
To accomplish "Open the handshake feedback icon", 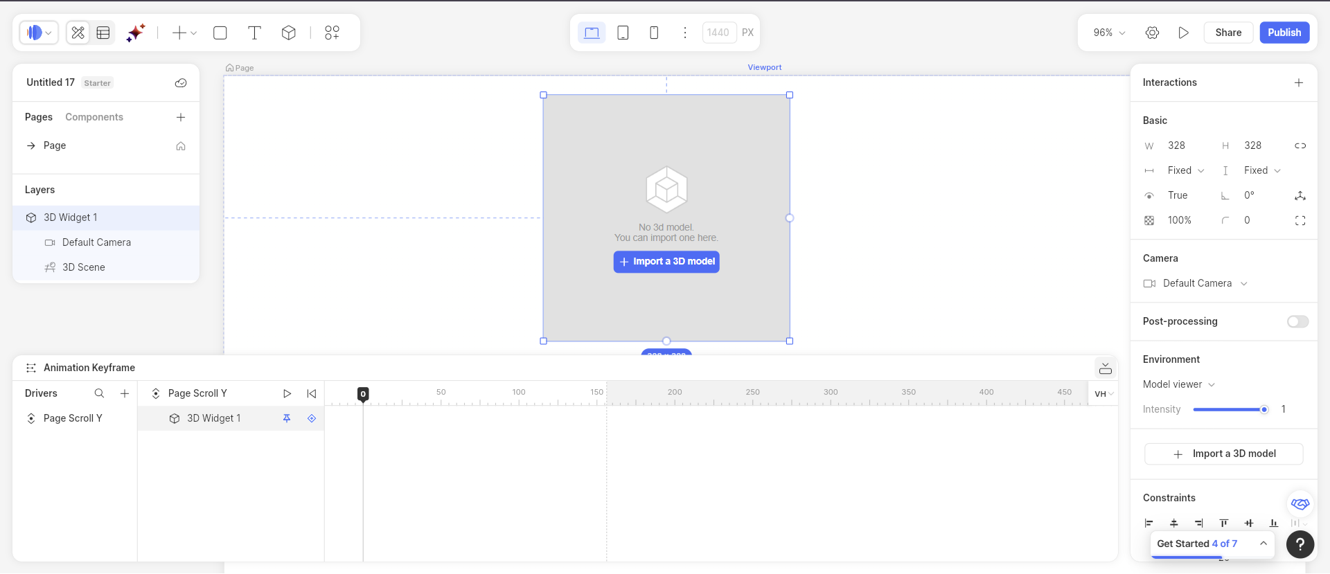I will tap(1300, 504).
